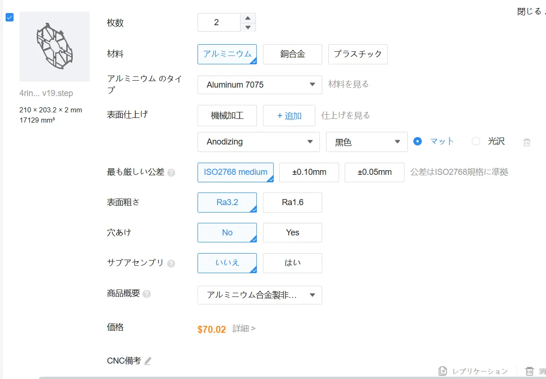This screenshot has height=379, width=546.
Task: Open the 黒色 color dropdown
Action: [x=367, y=142]
